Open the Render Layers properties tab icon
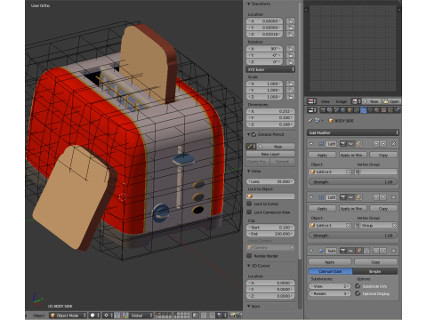This screenshot has width=427, height=320. click(329, 110)
